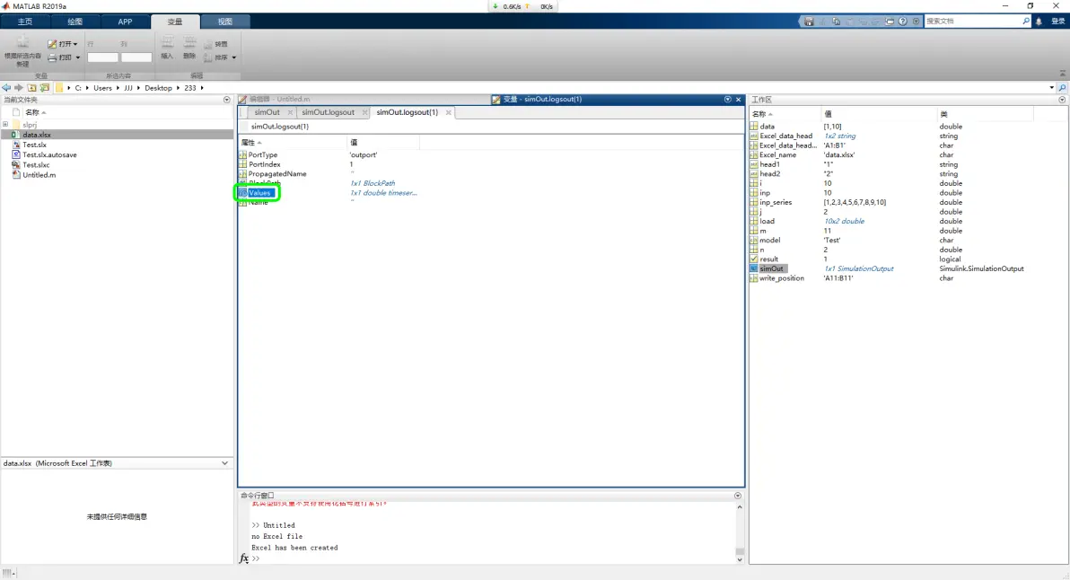Click the search magnifier in documentation box
This screenshot has height=580, width=1070.
tap(1026, 22)
